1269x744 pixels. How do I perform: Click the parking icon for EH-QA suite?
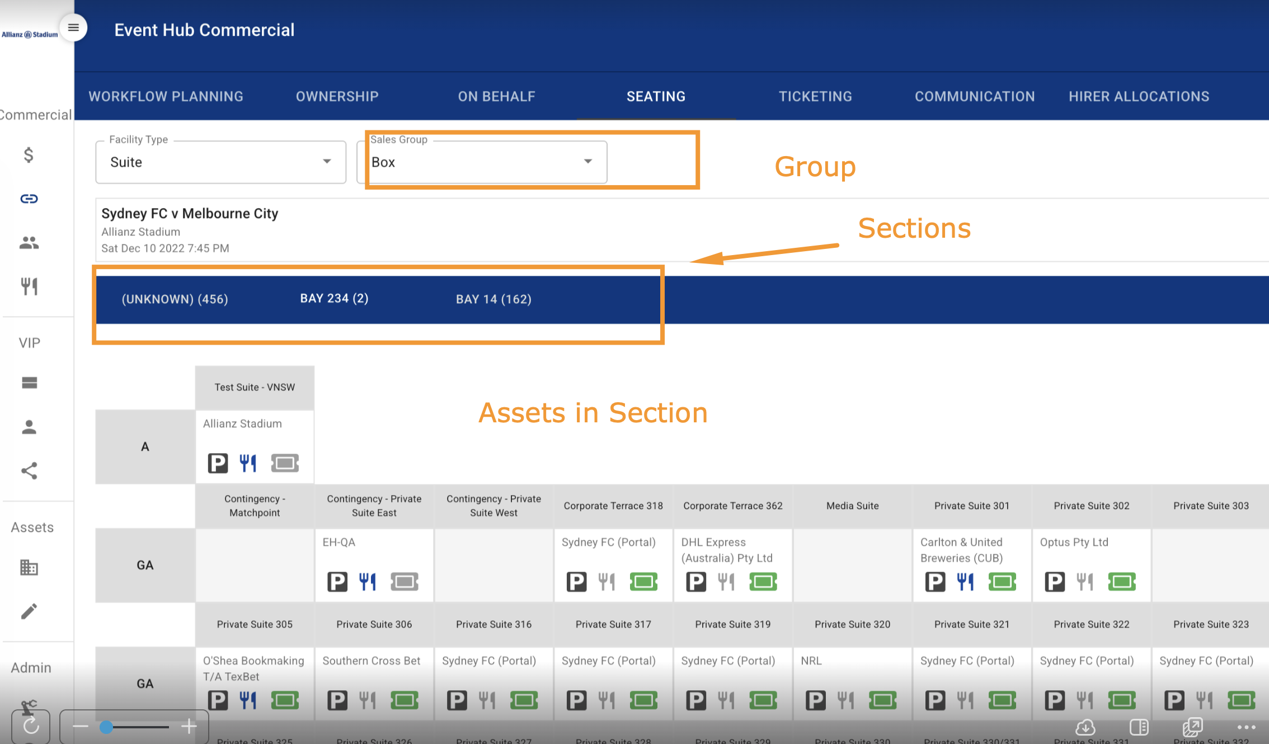(x=337, y=582)
